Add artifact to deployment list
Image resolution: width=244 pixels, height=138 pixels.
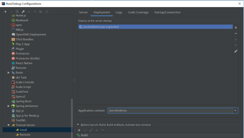tap(236, 28)
